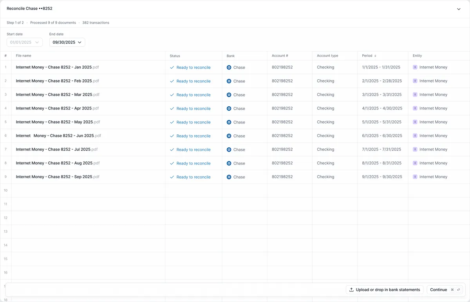Click the entity badge icon in Aug 2025 row

point(415,163)
